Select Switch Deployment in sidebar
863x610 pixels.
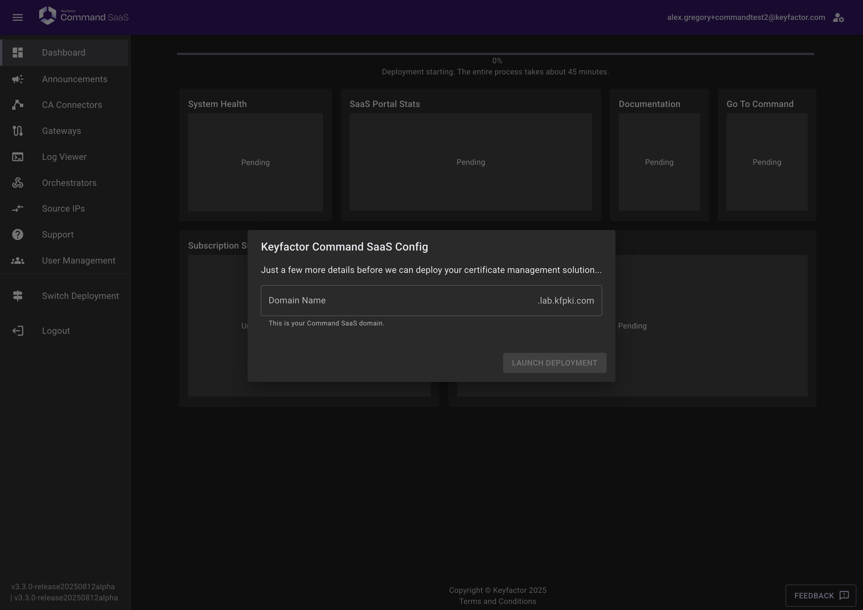click(80, 296)
